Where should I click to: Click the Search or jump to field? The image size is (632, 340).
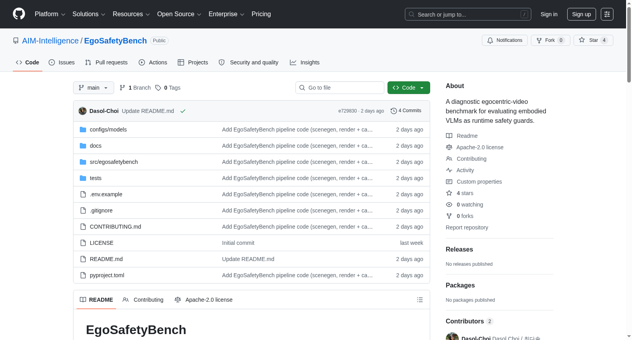tap(468, 14)
